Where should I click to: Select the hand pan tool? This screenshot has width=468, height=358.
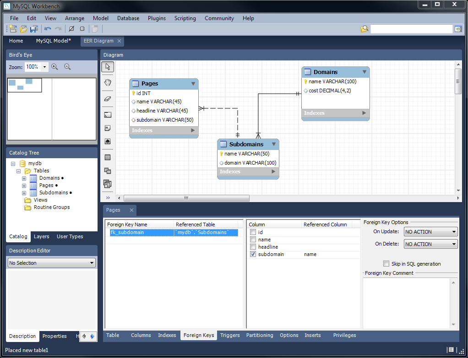pyautogui.click(x=108, y=83)
